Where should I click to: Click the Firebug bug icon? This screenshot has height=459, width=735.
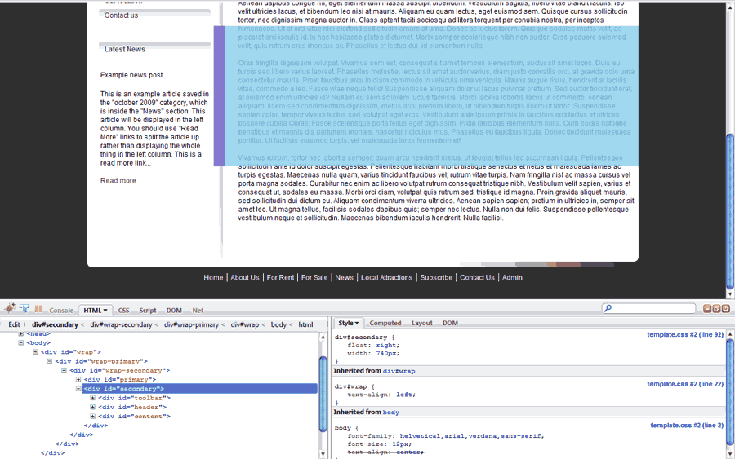[x=10, y=309]
